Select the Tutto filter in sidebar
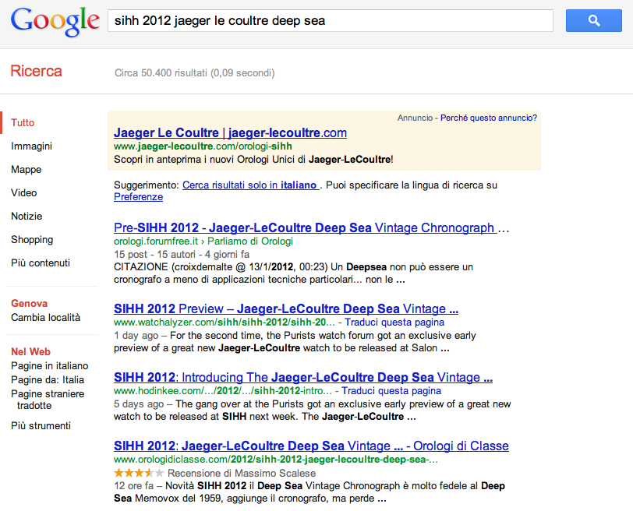Screen dimensions: 633x511 [x=23, y=122]
